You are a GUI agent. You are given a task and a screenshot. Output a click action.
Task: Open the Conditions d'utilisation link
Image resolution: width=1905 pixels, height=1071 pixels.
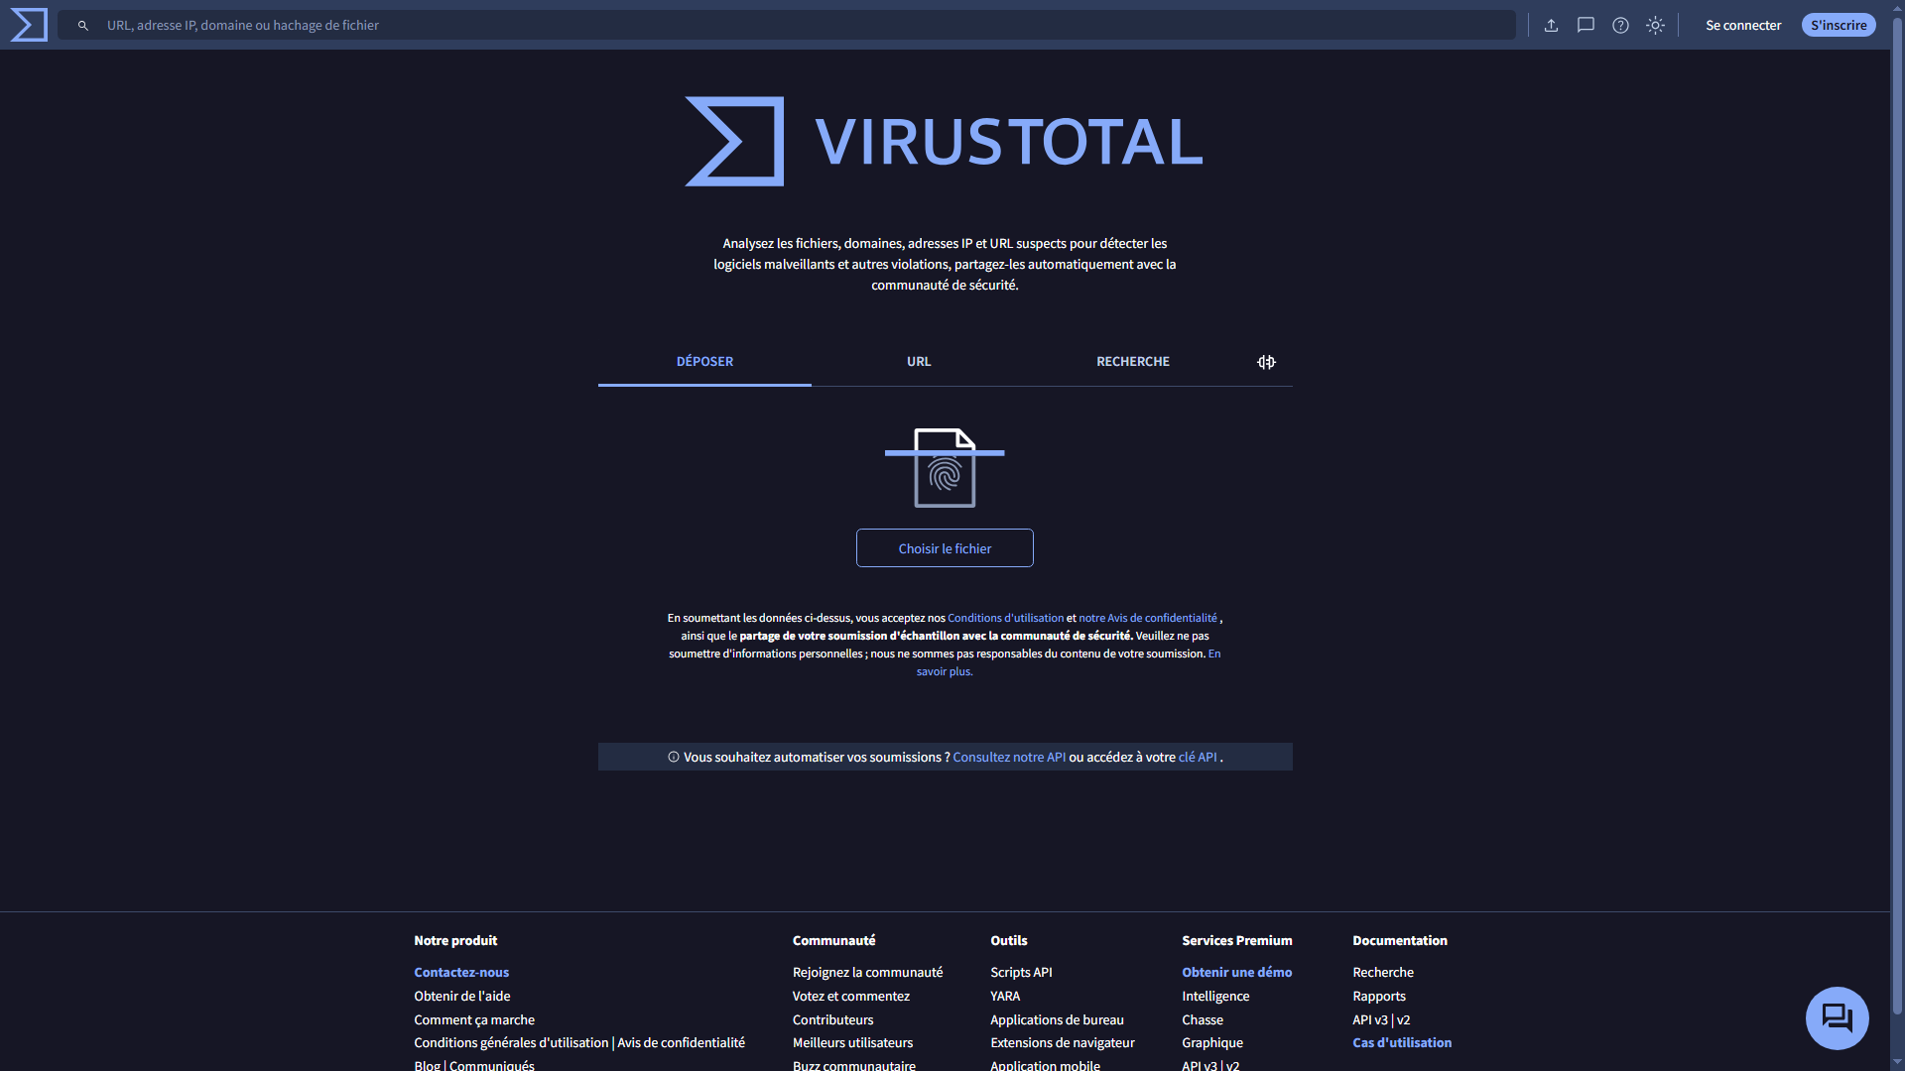pyautogui.click(x=1005, y=618)
